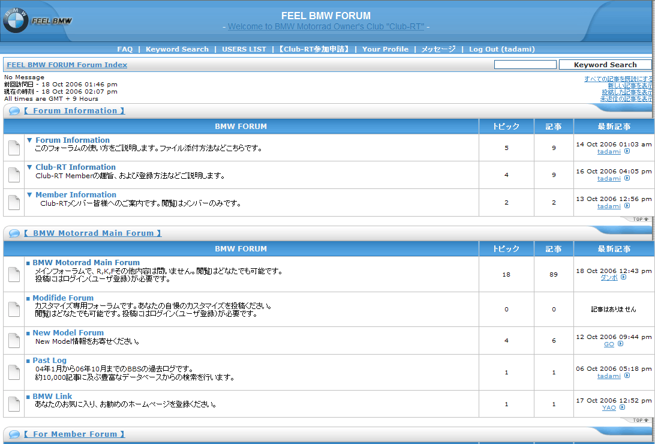Screen dimensions: 655x444
Task: Open Keyword Search in the navigation bar
Action: click(177, 49)
